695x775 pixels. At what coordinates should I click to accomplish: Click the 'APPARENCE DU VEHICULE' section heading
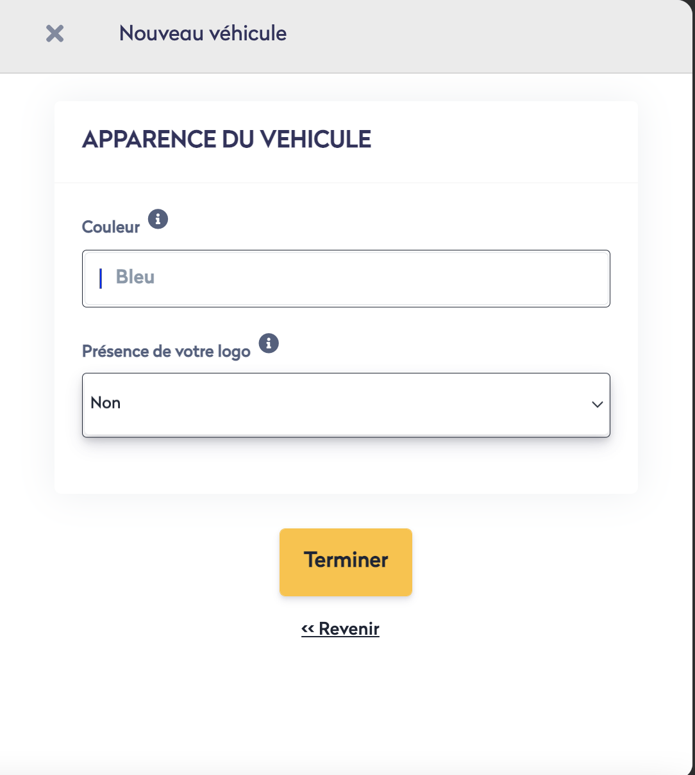pos(227,139)
